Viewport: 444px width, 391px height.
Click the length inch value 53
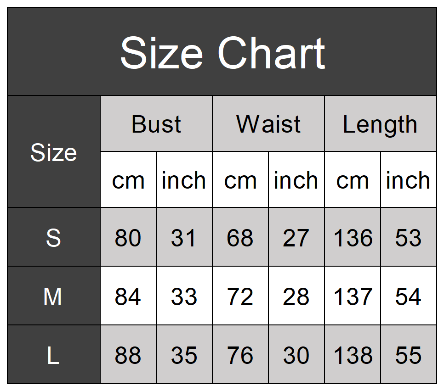click(x=408, y=237)
